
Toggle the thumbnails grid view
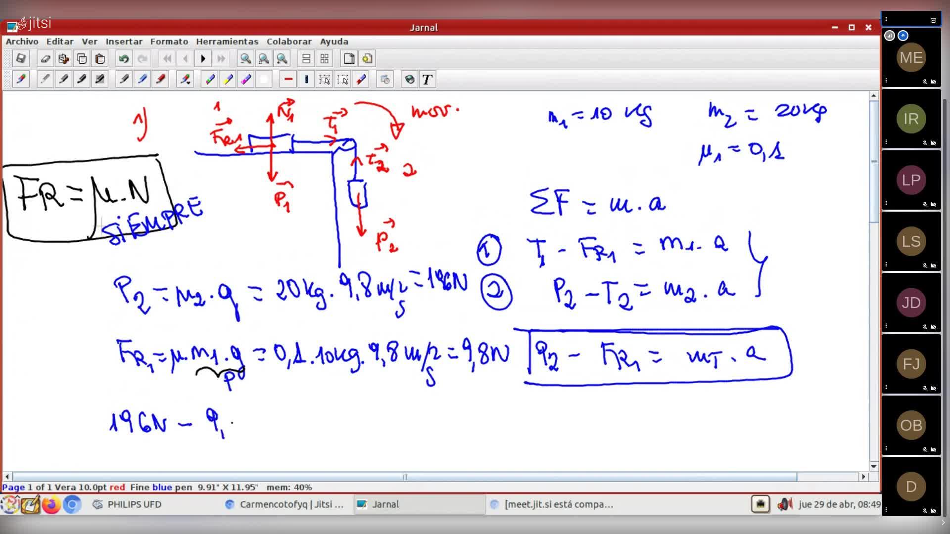[325, 59]
